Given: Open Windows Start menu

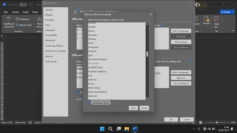Looking at the screenshot, I should [x=102, y=129].
